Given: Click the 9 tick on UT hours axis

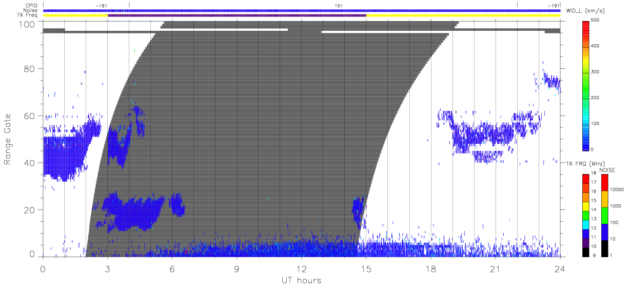Looking at the screenshot, I should (x=237, y=268).
